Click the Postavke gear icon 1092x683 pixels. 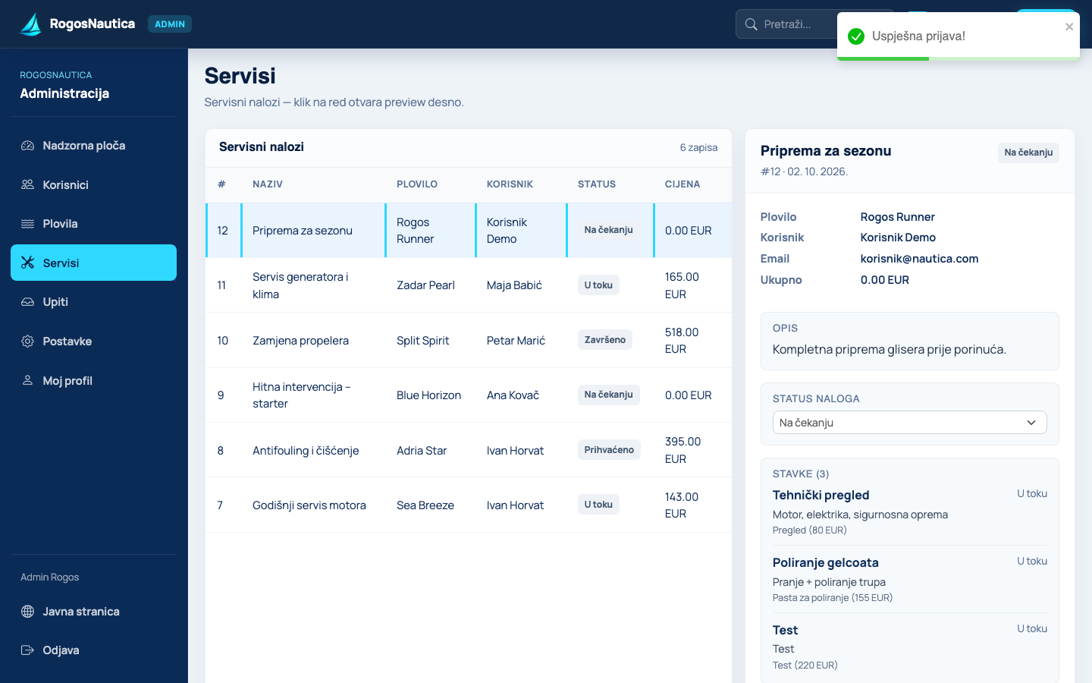point(27,341)
